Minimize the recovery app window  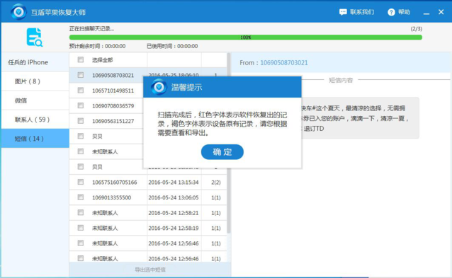pos(426,12)
